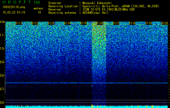The height and width of the screenshot is (108, 170).
Task: Select antenna value A504HB(yagi 4el)
Action: click(95, 13)
